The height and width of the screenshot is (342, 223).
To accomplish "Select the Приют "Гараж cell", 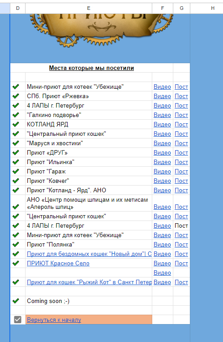I will coord(89,171).
